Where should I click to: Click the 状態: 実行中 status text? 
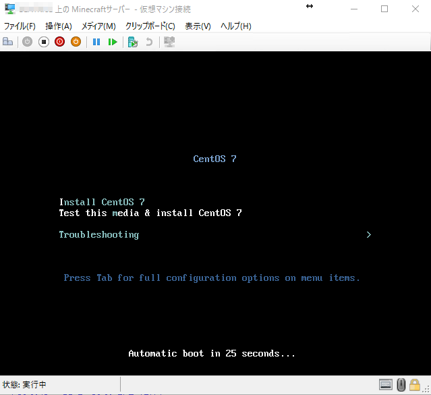pyautogui.click(x=24, y=385)
